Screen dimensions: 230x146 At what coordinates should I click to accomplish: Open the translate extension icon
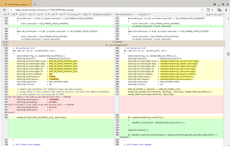[219, 10]
